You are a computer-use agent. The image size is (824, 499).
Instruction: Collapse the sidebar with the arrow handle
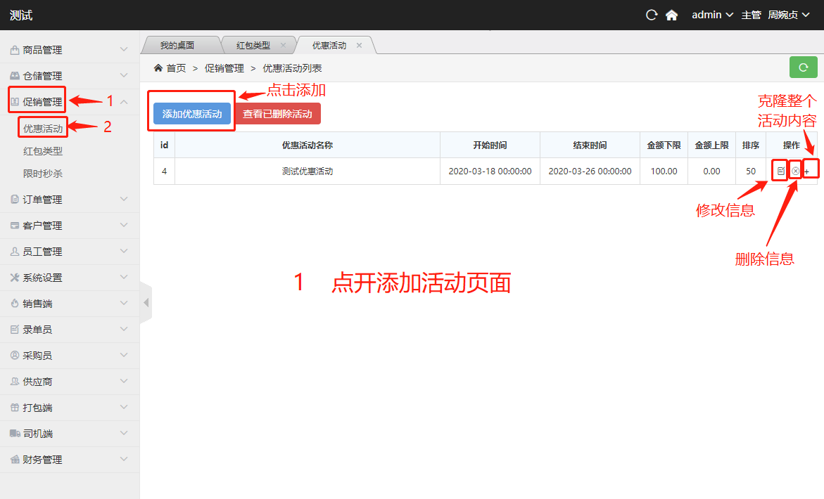point(146,303)
